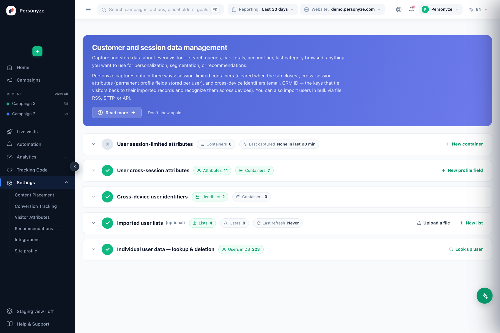Image resolution: width=500 pixels, height=333 pixels.
Task: Open the Website demo.personyze.com dropdown
Action: [x=342, y=9]
